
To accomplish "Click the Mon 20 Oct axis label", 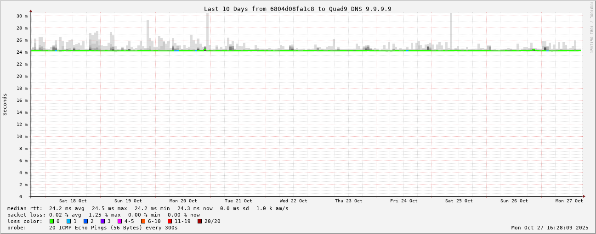I will (183, 201).
